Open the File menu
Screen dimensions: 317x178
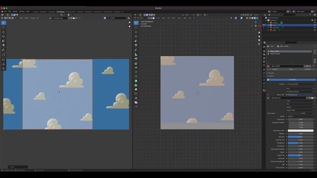pos(5,11)
